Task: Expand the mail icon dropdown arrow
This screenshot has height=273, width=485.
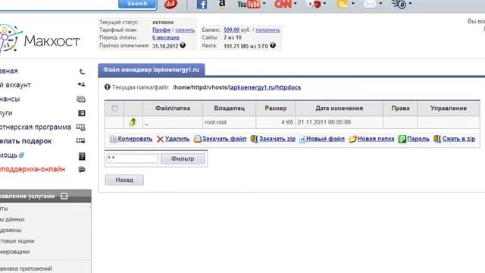Action: coord(380,3)
